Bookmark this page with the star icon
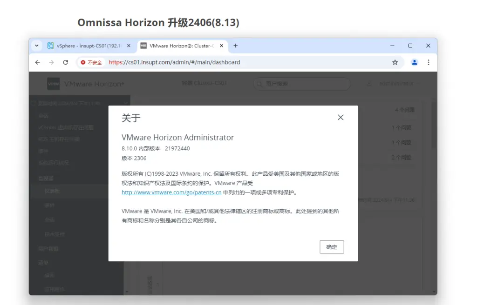 (x=395, y=62)
